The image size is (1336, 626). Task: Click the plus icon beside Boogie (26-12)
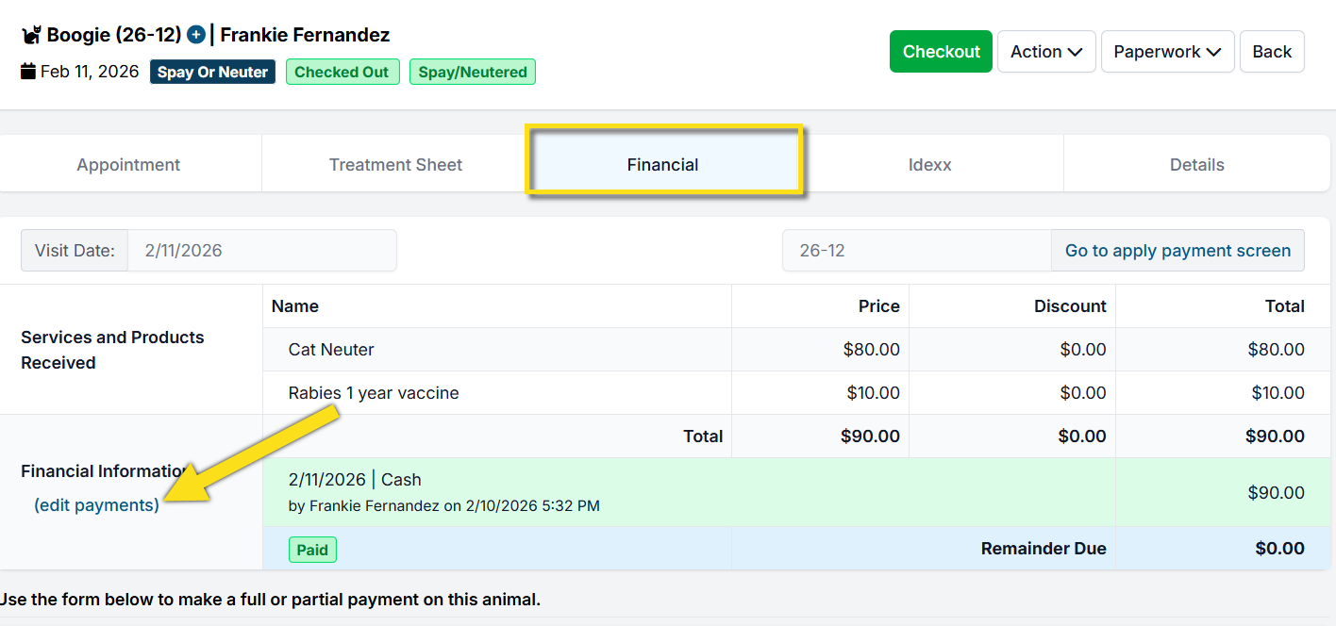196,35
